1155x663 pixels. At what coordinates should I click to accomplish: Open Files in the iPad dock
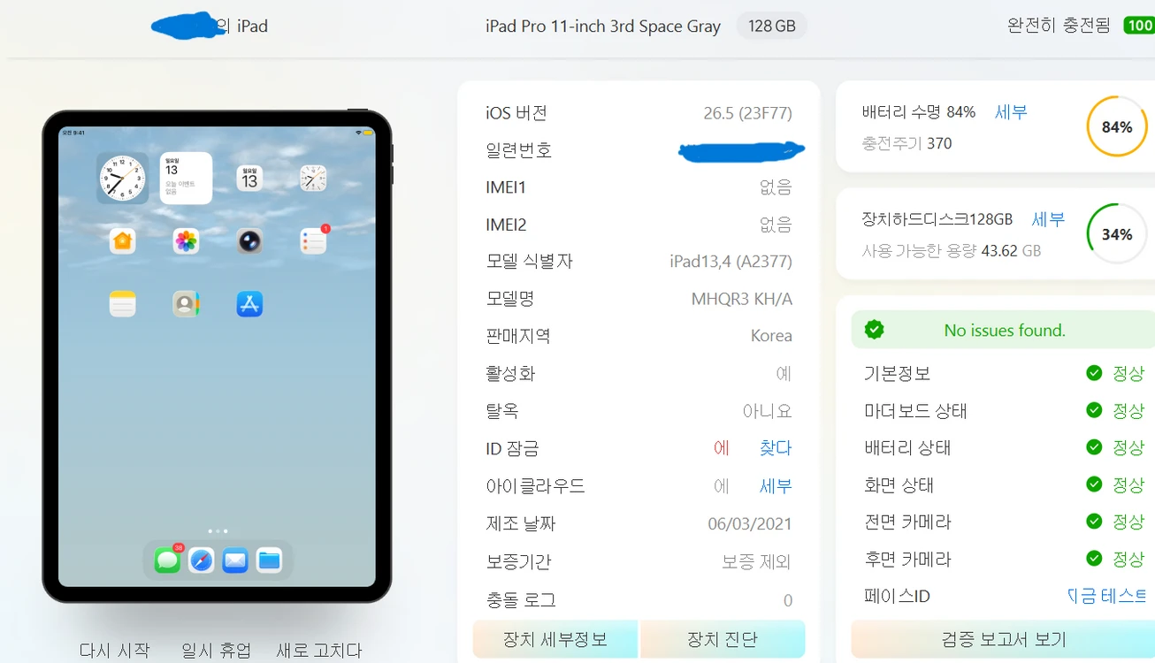[269, 560]
